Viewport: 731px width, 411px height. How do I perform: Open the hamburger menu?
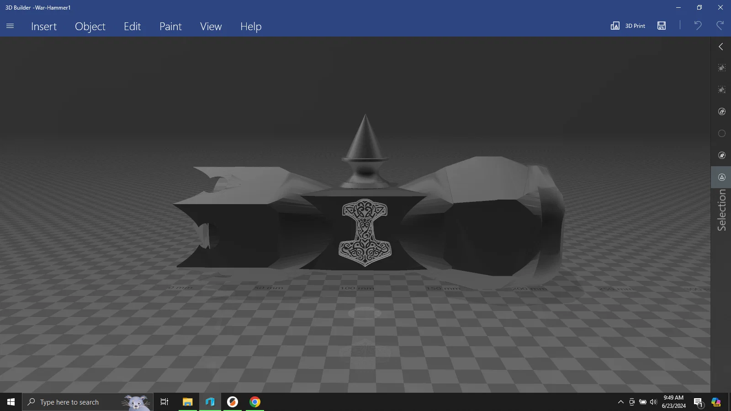(x=10, y=26)
